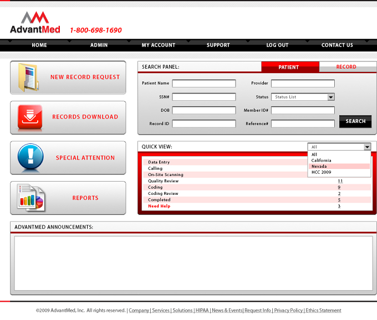Click the phone number 1-800-698-1690

[96, 30]
